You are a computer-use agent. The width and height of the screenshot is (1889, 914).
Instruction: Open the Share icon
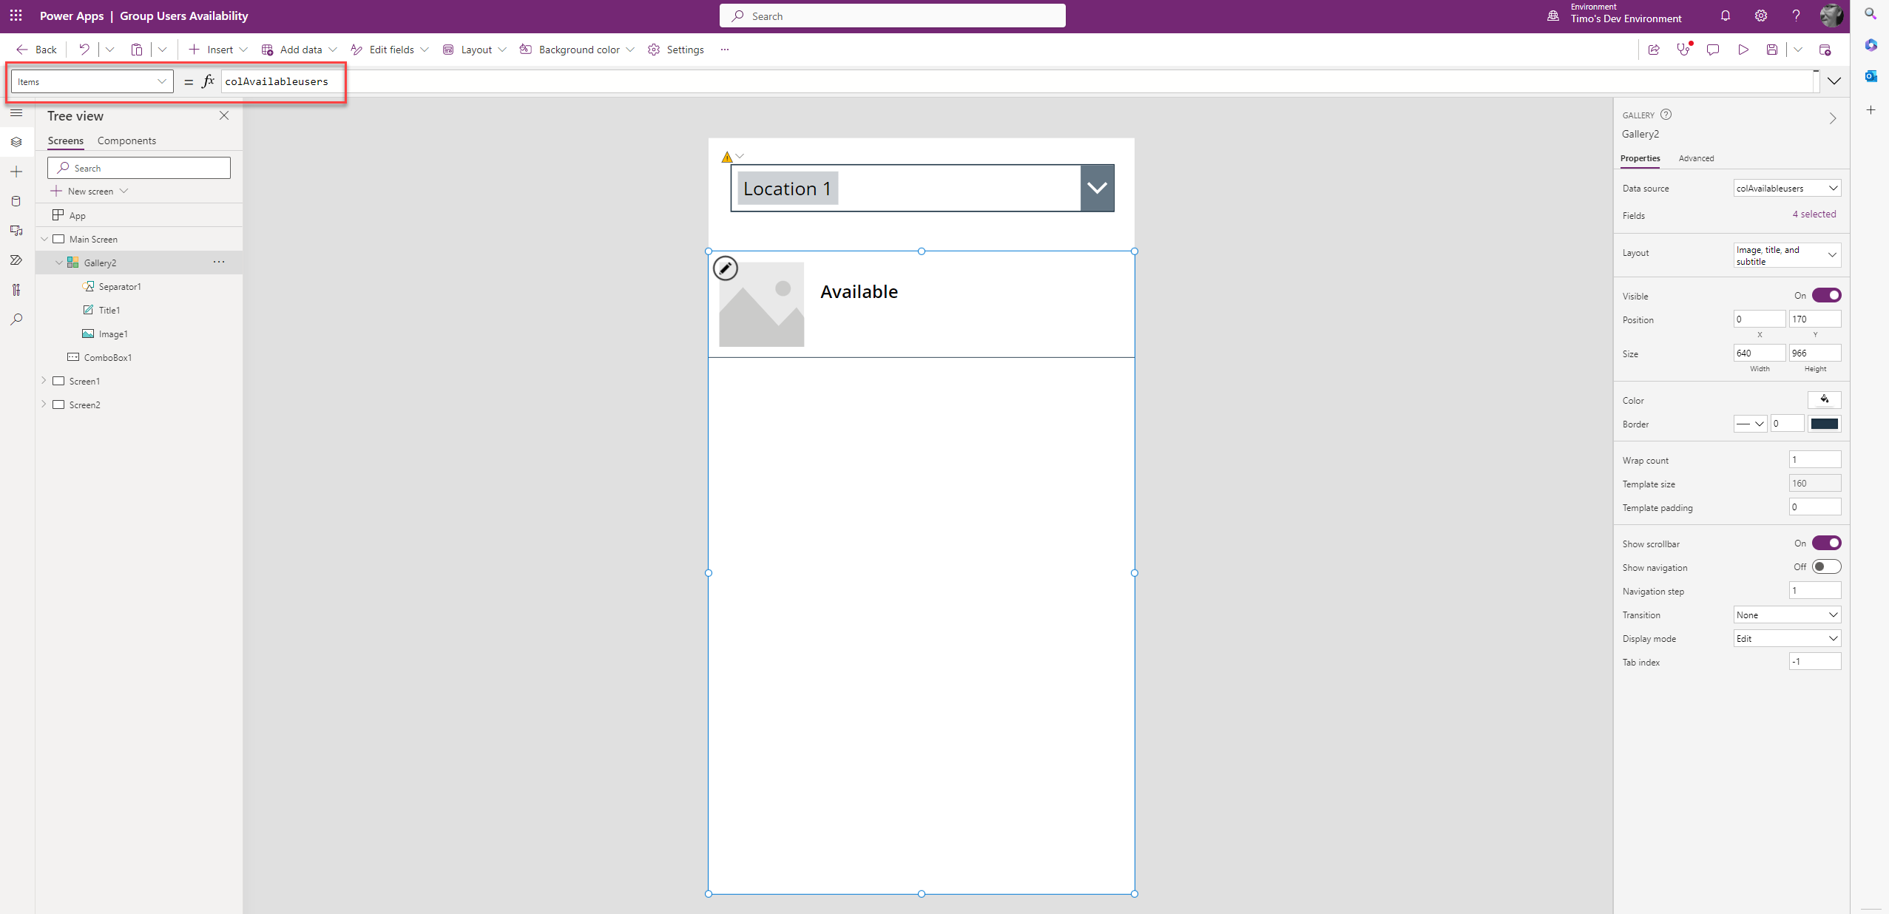(1654, 50)
